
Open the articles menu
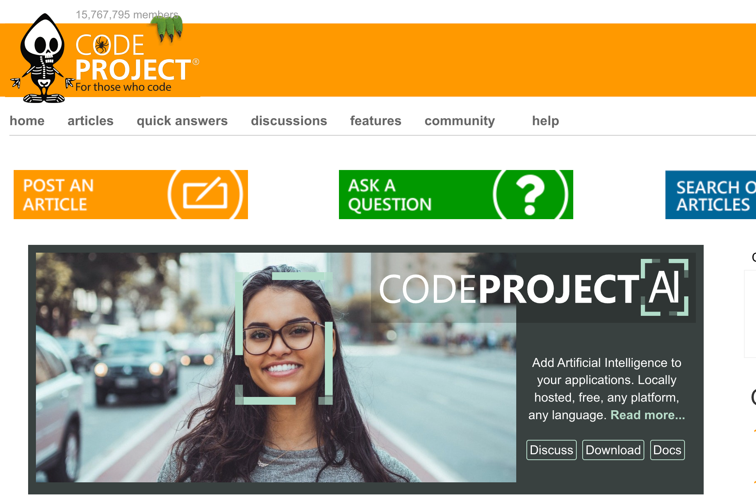pyautogui.click(x=91, y=121)
